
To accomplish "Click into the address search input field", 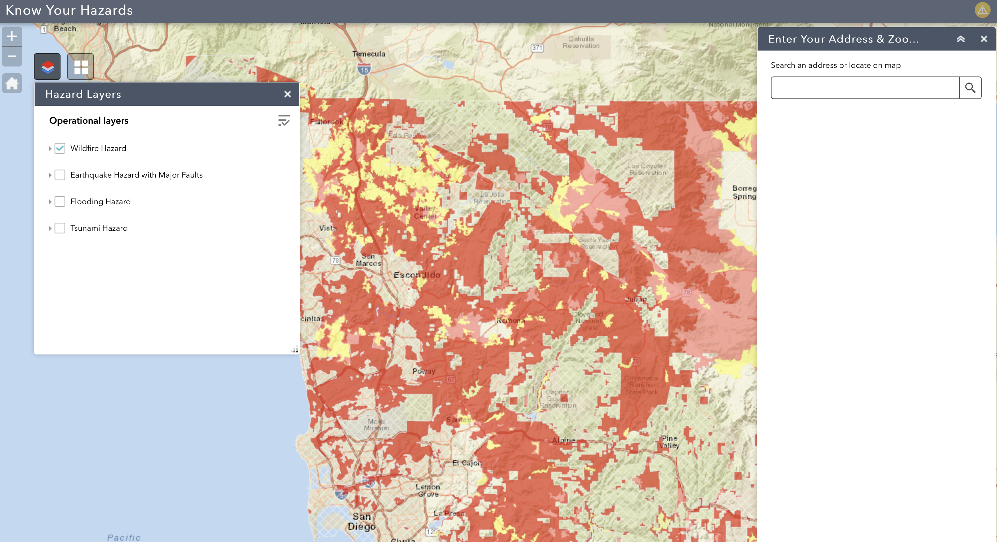I will [x=865, y=88].
